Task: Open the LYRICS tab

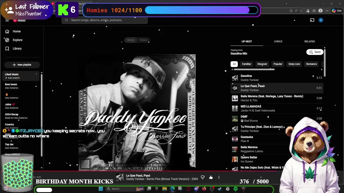Action: point(278,42)
